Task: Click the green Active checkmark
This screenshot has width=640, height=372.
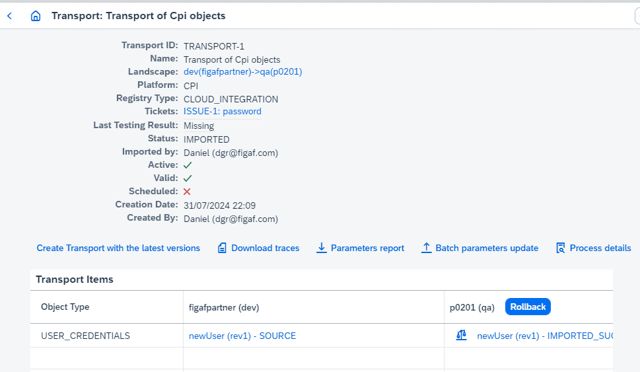Action: pyautogui.click(x=188, y=165)
